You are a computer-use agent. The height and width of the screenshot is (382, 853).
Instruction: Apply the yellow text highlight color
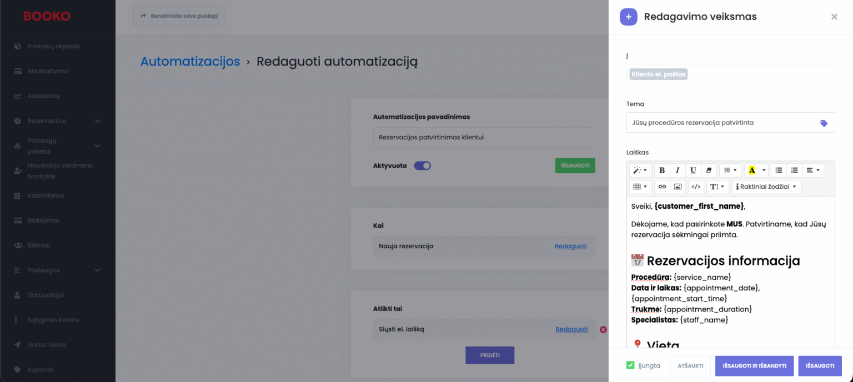tap(752, 170)
